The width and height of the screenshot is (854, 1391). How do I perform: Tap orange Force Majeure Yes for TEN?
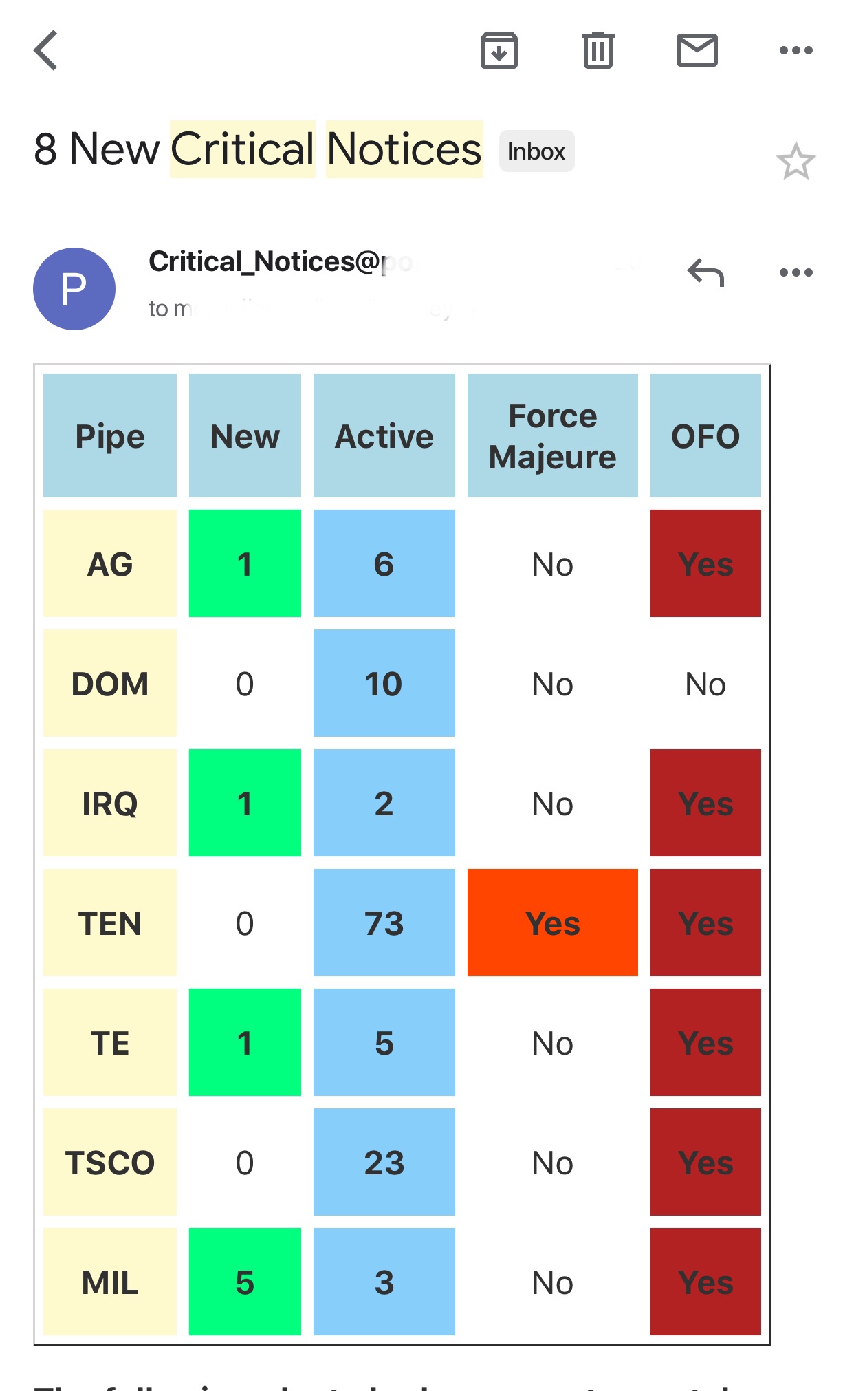point(552,923)
